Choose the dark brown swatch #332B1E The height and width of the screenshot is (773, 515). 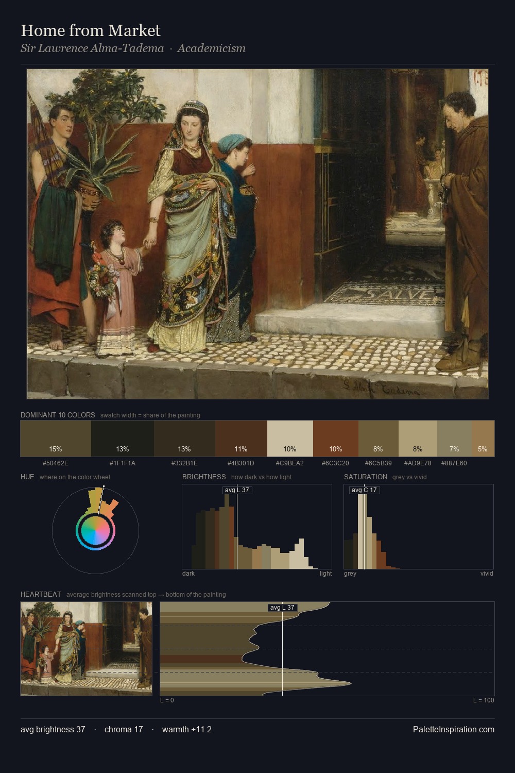(x=184, y=439)
